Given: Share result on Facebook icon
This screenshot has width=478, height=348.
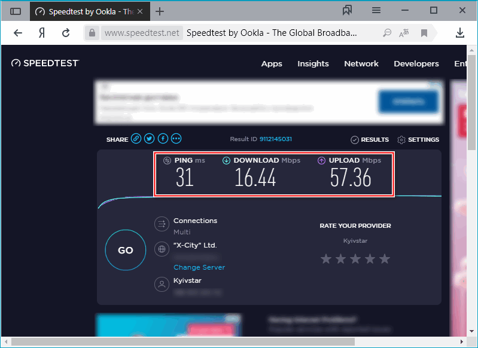Looking at the screenshot, I should [163, 139].
